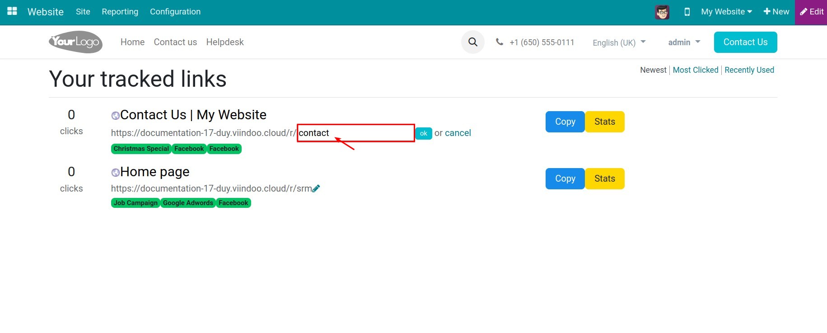Click the Your tracked links heading
827x333 pixels.
click(x=138, y=79)
